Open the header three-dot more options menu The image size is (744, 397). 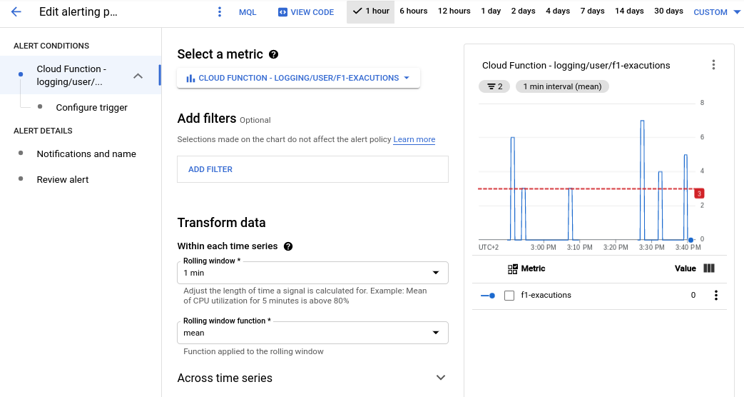pyautogui.click(x=219, y=12)
